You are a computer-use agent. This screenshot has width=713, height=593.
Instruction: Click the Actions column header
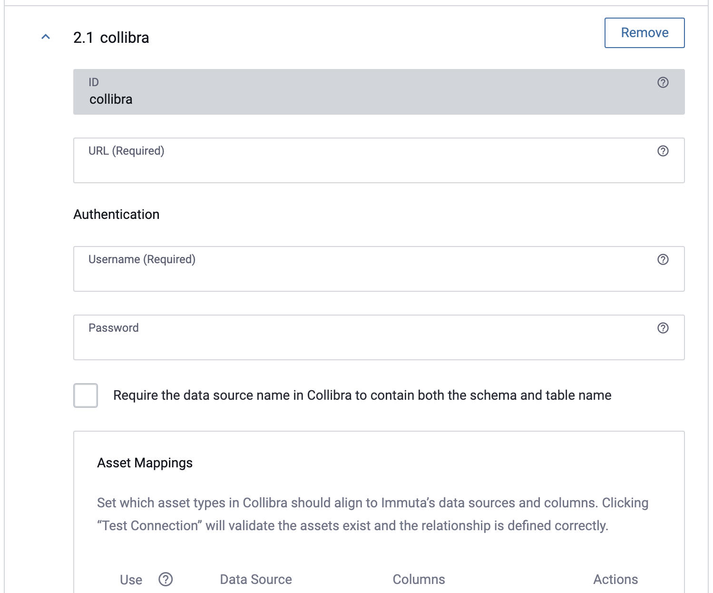pos(615,579)
